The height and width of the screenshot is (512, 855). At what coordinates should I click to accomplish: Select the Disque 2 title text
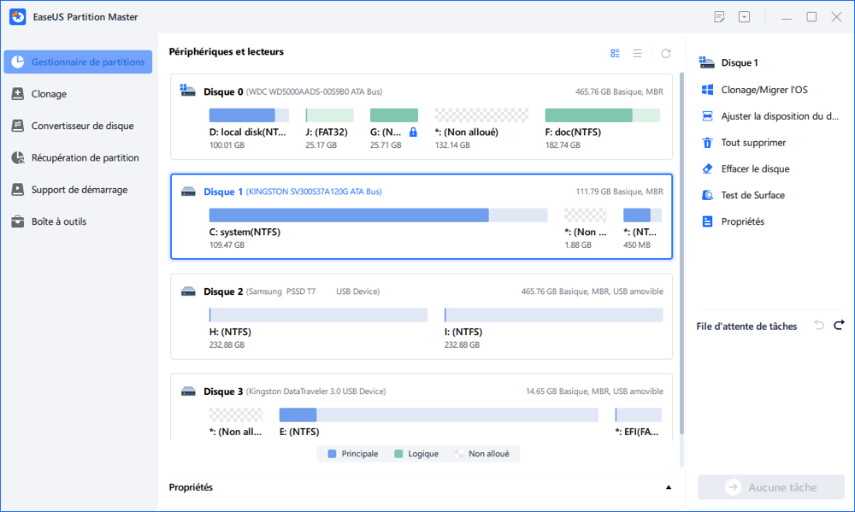223,291
